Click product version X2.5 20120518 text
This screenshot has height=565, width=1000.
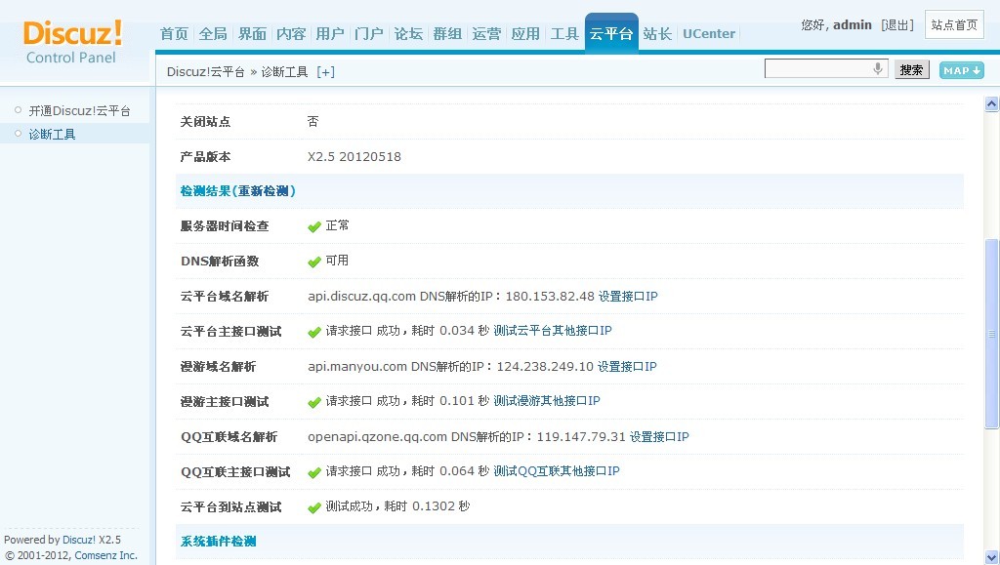[x=354, y=157]
